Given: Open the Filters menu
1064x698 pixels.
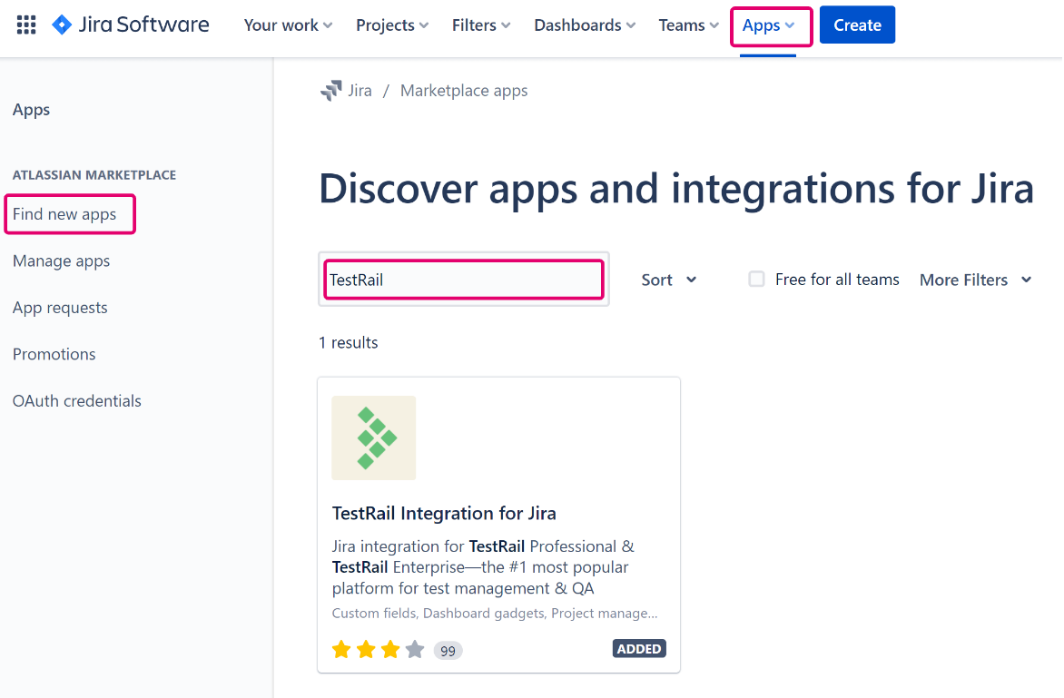Looking at the screenshot, I should (x=481, y=25).
